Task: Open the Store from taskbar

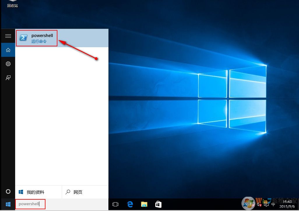Action: coord(158,204)
